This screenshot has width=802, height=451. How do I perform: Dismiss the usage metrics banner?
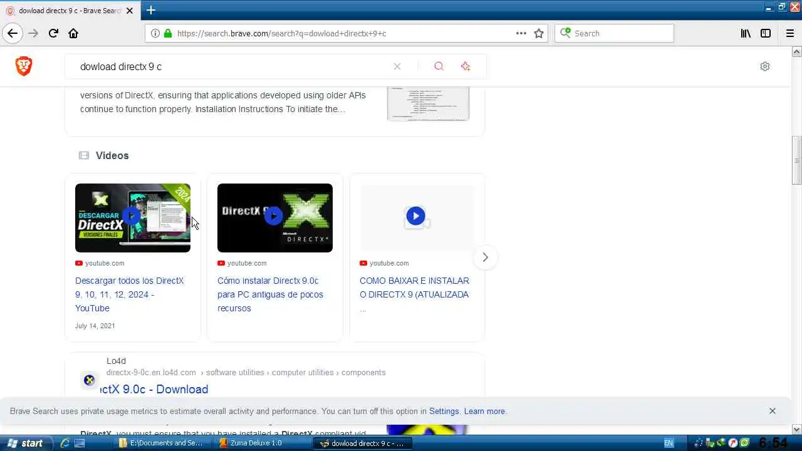[x=772, y=411]
